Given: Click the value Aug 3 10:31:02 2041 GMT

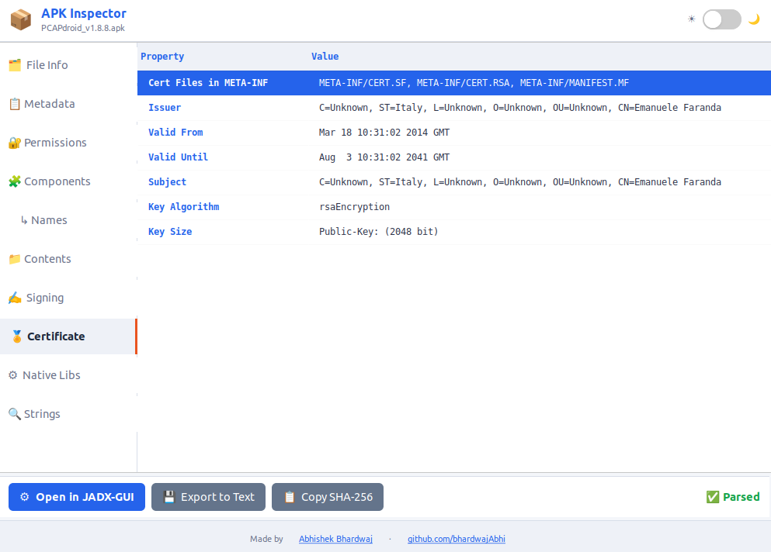Looking at the screenshot, I should 384,157.
